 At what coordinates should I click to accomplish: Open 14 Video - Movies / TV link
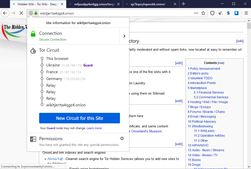click(x=203, y=155)
